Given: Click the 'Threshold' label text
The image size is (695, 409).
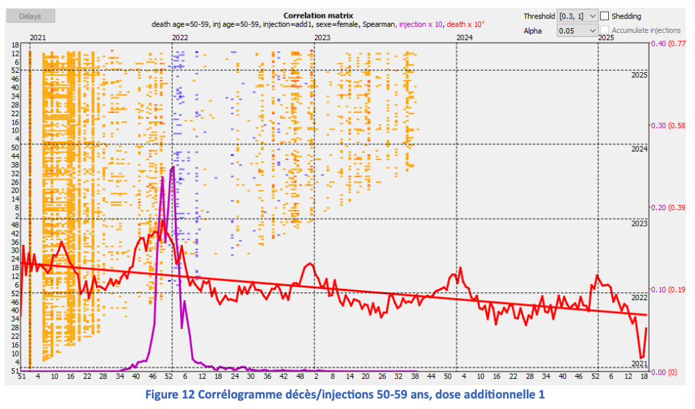Looking at the screenshot, I should click(539, 16).
